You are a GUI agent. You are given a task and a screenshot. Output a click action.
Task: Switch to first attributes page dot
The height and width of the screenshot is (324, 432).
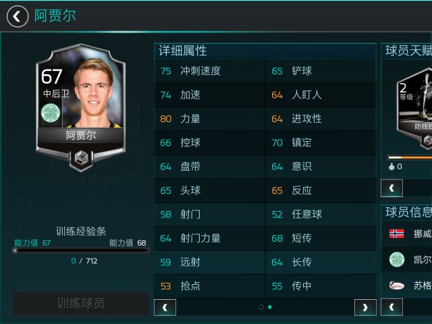click(261, 307)
